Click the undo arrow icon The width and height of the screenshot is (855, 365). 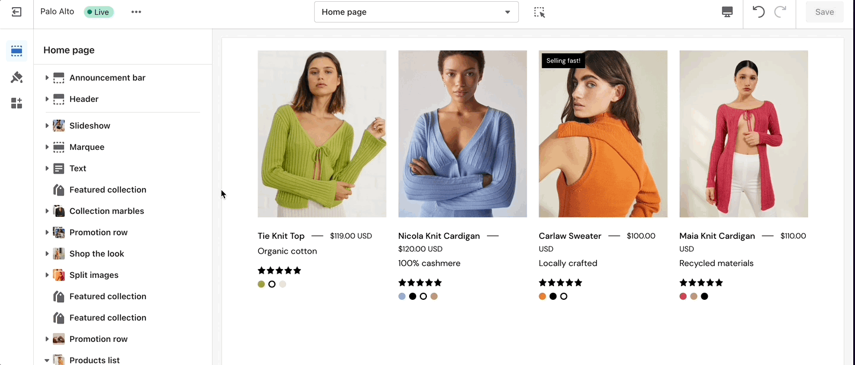coord(758,12)
